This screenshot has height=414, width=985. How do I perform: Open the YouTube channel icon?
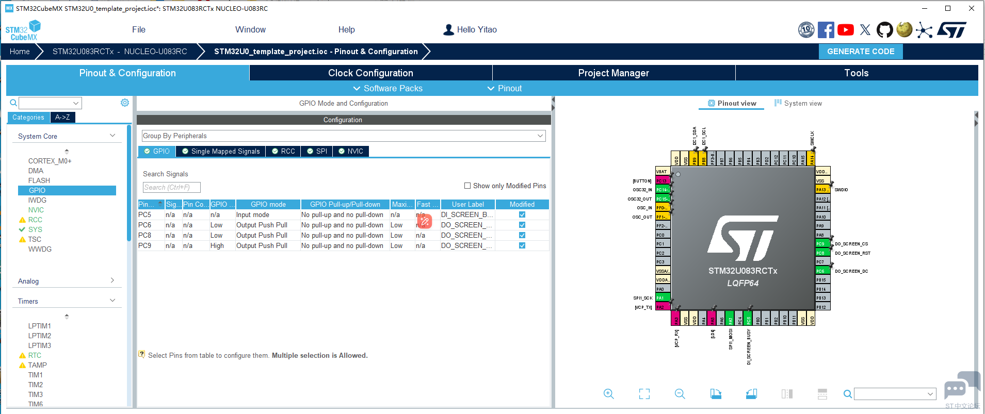[x=845, y=30]
